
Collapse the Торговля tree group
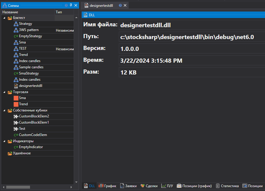[4, 92]
